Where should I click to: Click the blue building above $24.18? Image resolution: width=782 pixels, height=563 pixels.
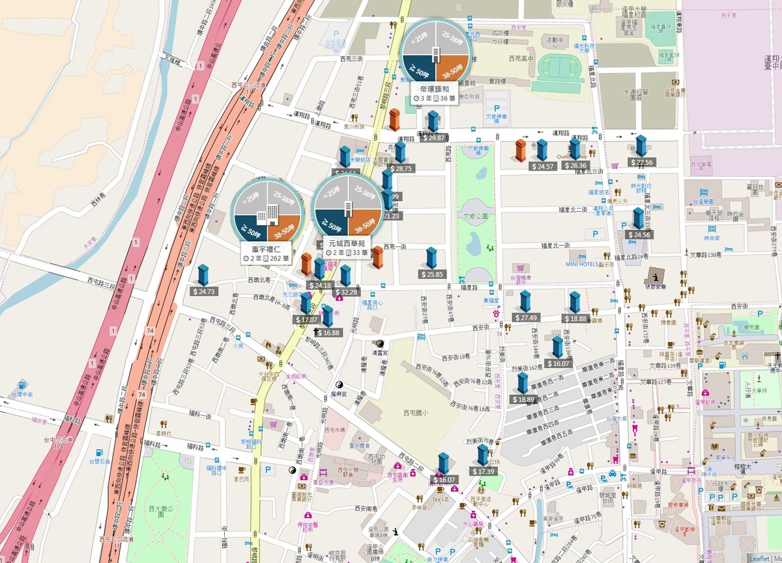319,269
